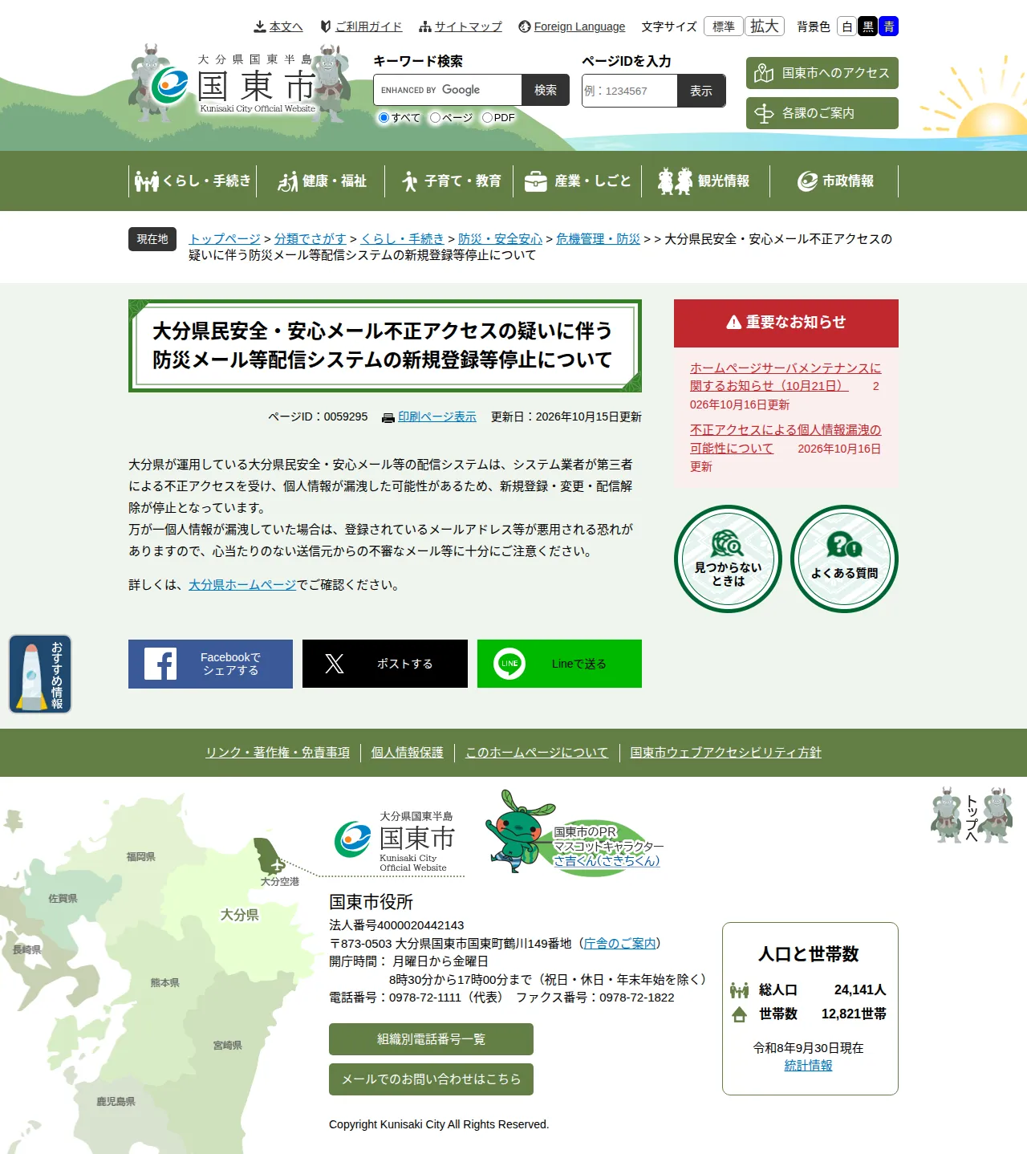Open the 子育て・教育 menu
Viewport: 1027px width, 1154px height.
tap(449, 181)
